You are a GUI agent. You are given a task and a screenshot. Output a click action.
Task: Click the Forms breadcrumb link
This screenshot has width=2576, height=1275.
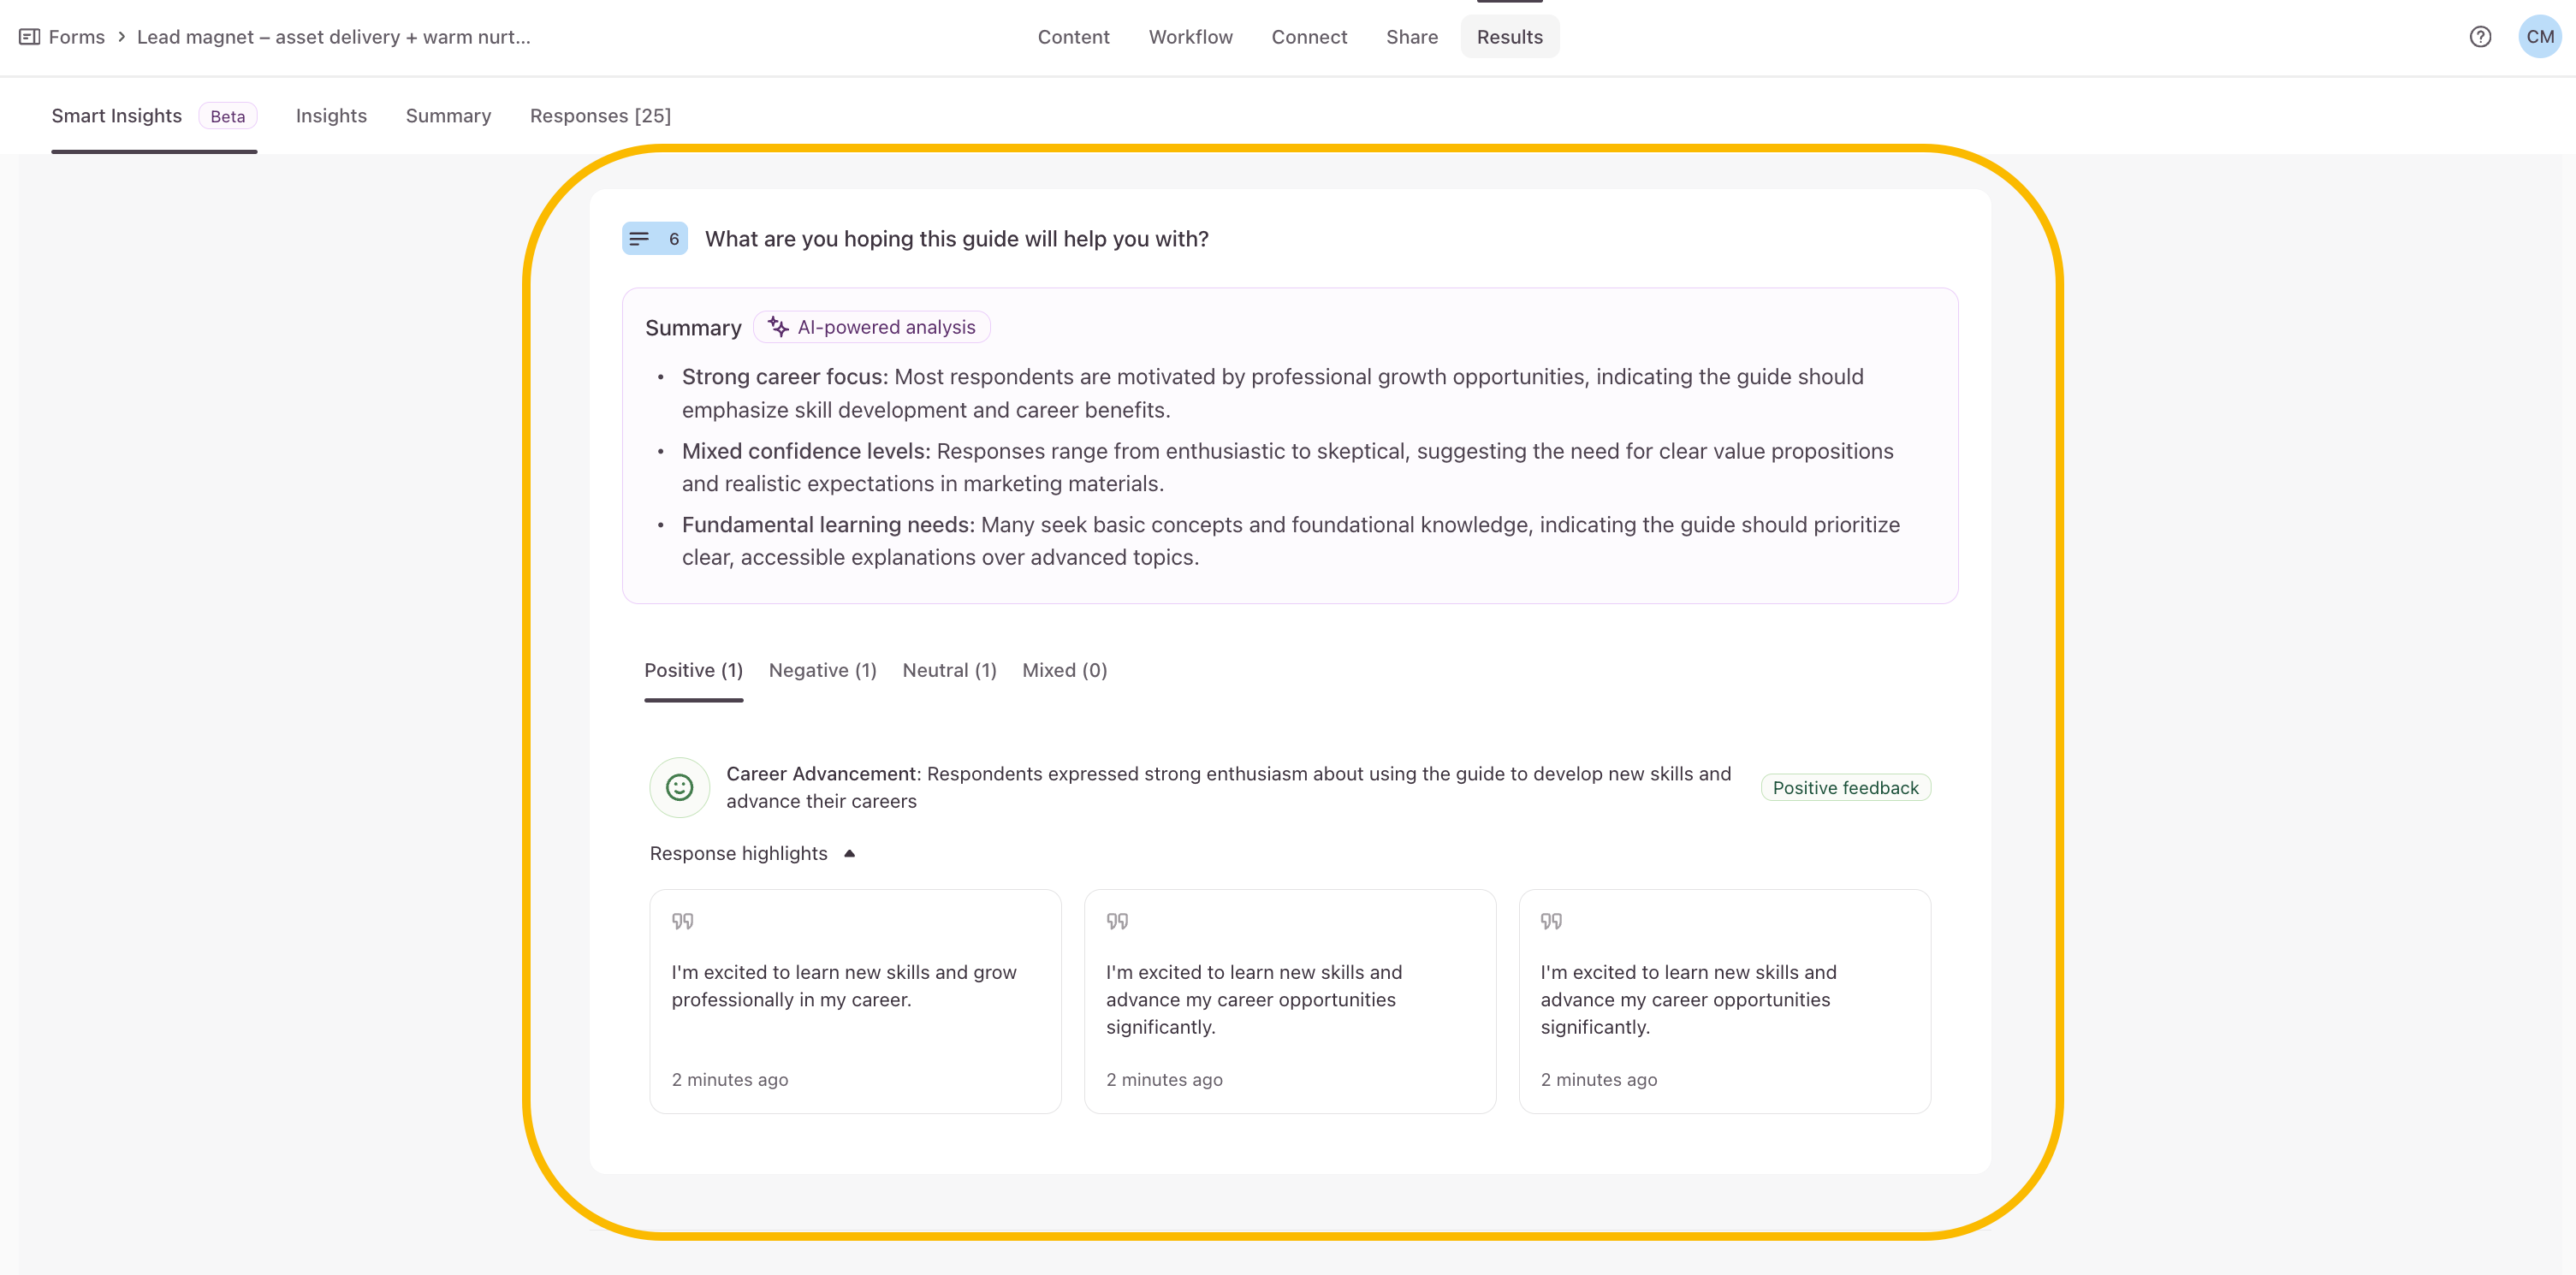click(x=76, y=37)
